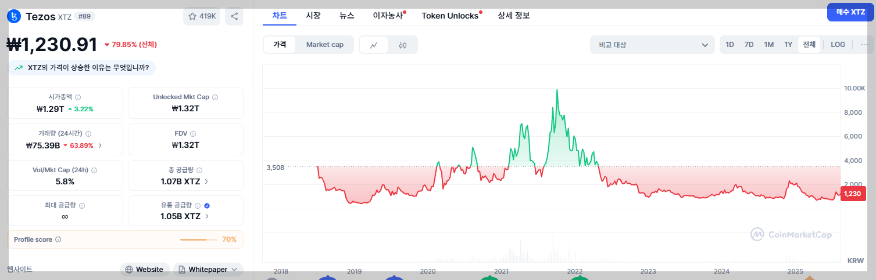The image size is (876, 280).
Task: Open the 시장 tab
Action: point(313,16)
